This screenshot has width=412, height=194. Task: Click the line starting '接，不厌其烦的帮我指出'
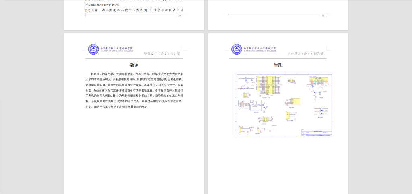pyautogui.click(x=134, y=102)
